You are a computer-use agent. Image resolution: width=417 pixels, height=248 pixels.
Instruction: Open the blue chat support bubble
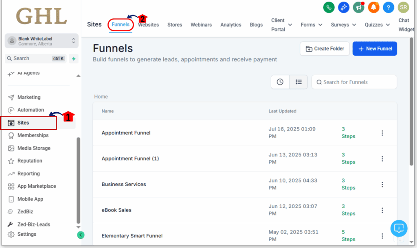[x=399, y=228]
